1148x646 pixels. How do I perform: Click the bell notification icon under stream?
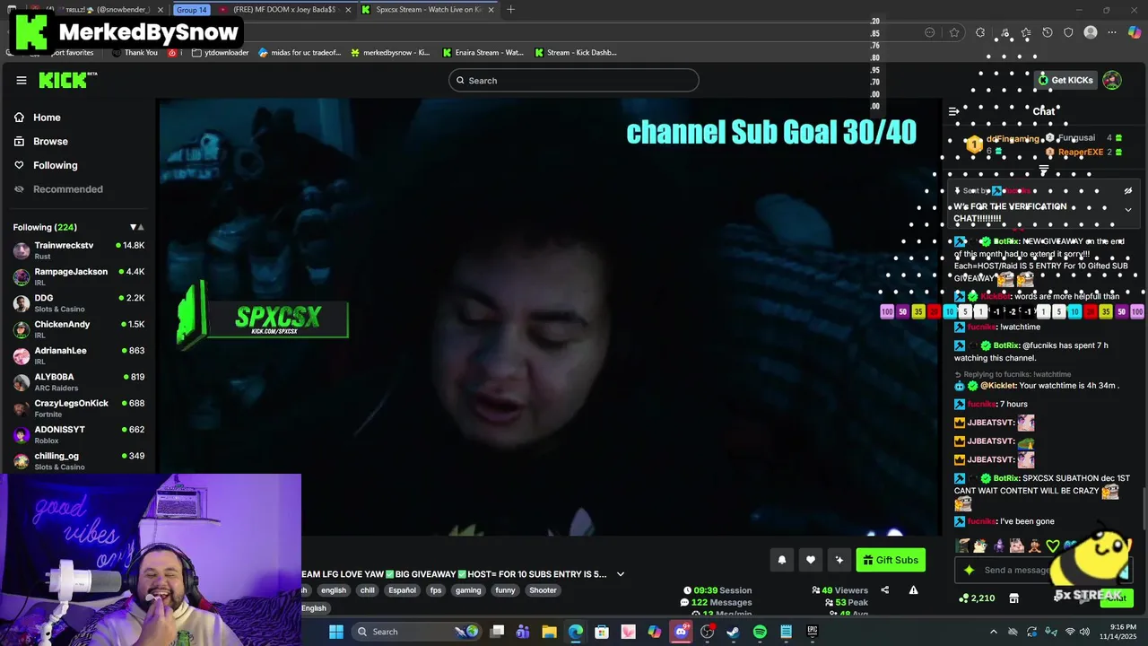pyautogui.click(x=781, y=560)
